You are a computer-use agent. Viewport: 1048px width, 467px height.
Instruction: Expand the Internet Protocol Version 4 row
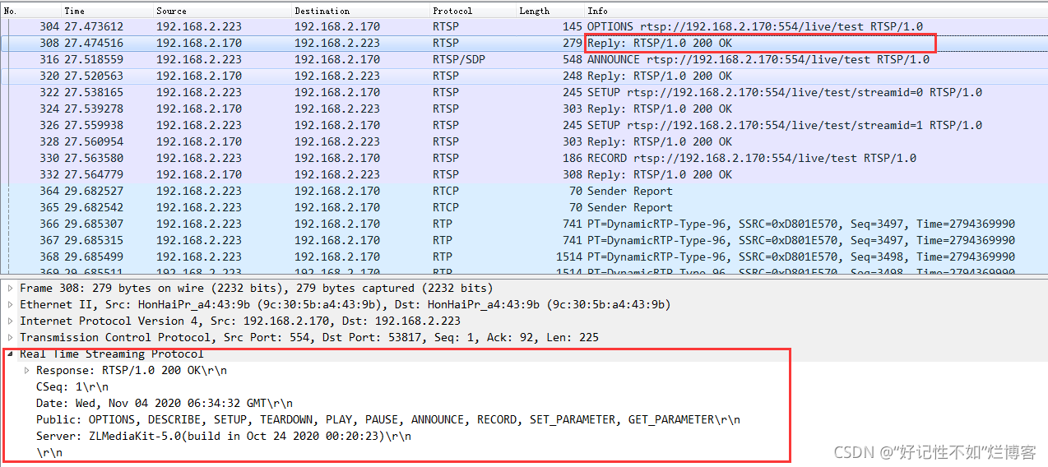tap(10, 321)
